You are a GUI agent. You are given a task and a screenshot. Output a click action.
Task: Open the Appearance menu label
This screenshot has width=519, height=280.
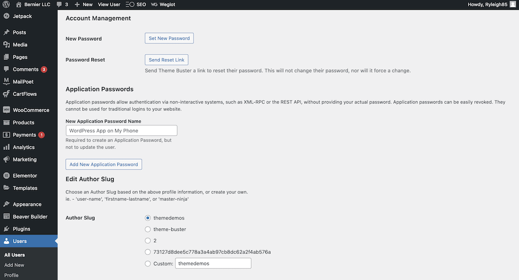[27, 204]
